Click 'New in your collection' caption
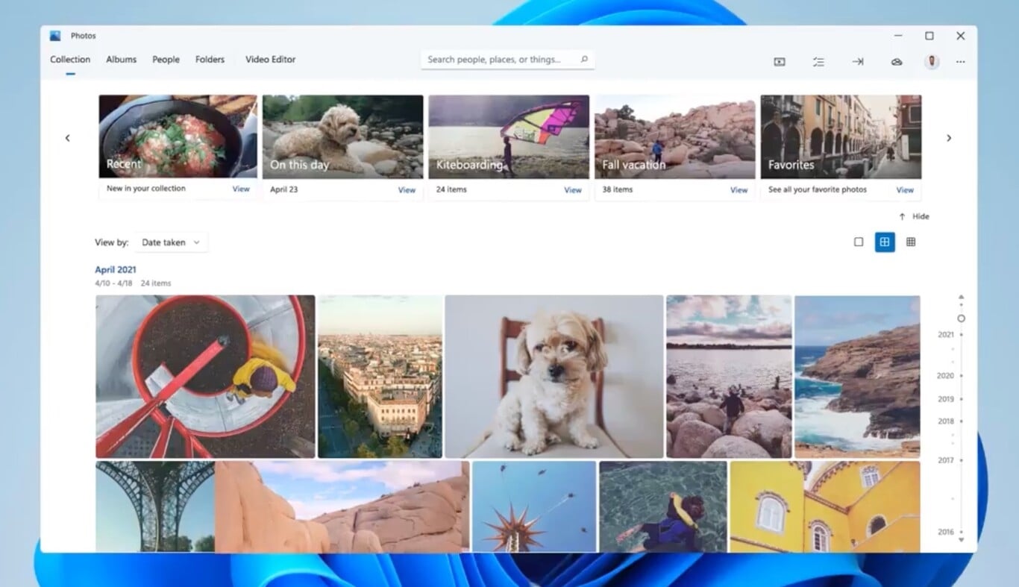Image resolution: width=1019 pixels, height=587 pixels. pyautogui.click(x=146, y=189)
